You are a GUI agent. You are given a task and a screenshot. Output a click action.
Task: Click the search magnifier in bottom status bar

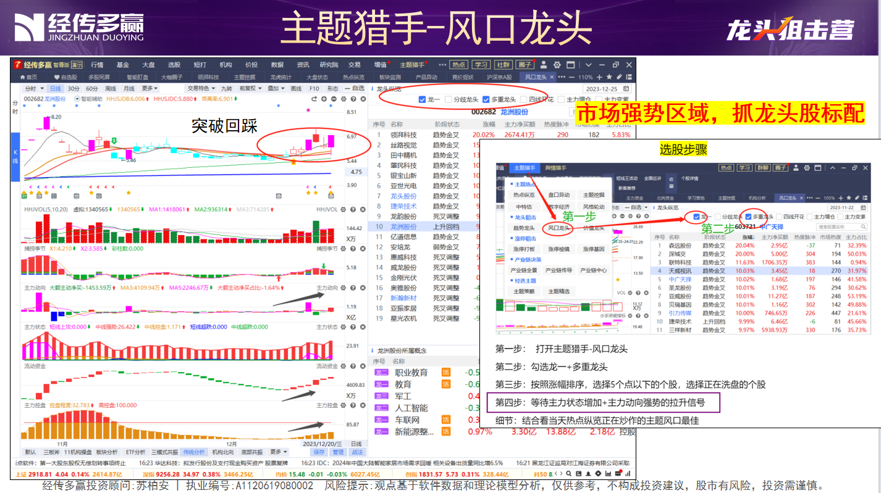[568, 473]
